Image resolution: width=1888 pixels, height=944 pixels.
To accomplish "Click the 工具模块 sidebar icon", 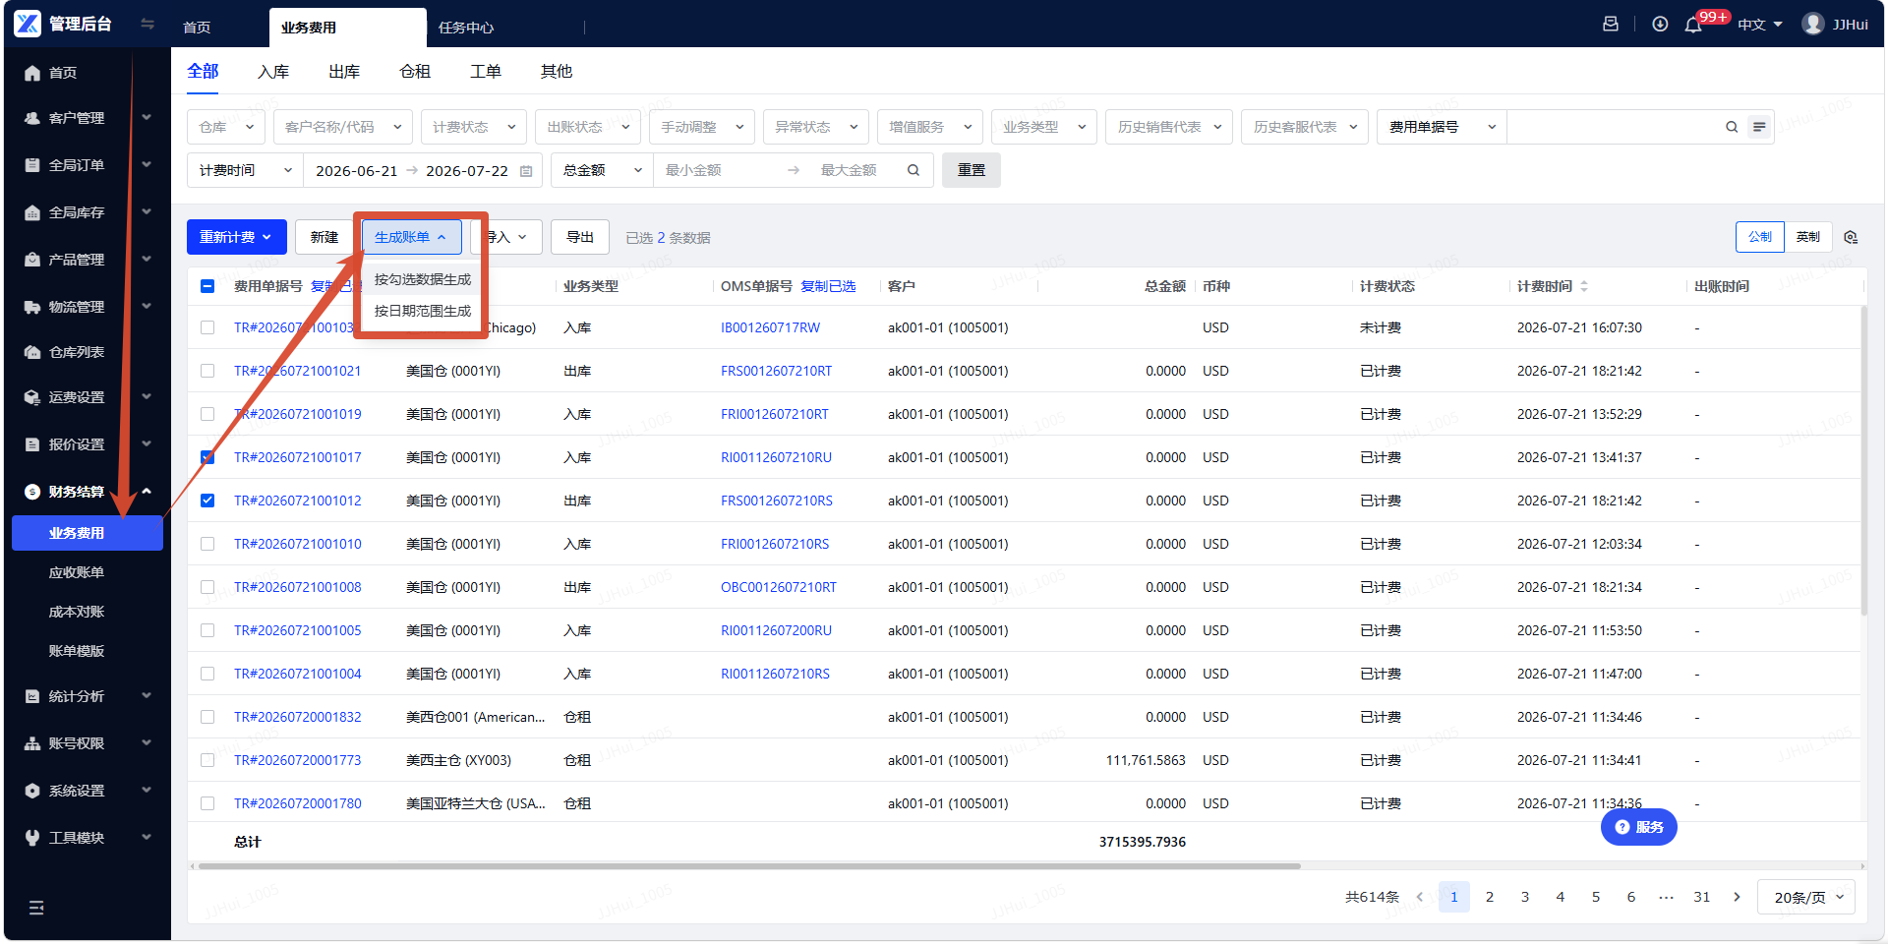I will pos(32,838).
